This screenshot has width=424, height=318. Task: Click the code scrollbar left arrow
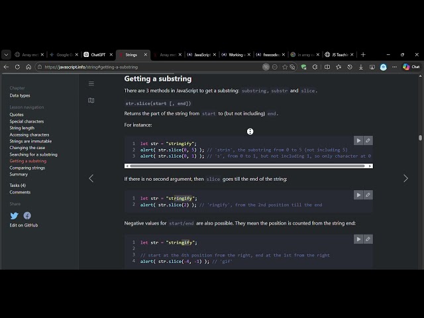click(x=127, y=166)
